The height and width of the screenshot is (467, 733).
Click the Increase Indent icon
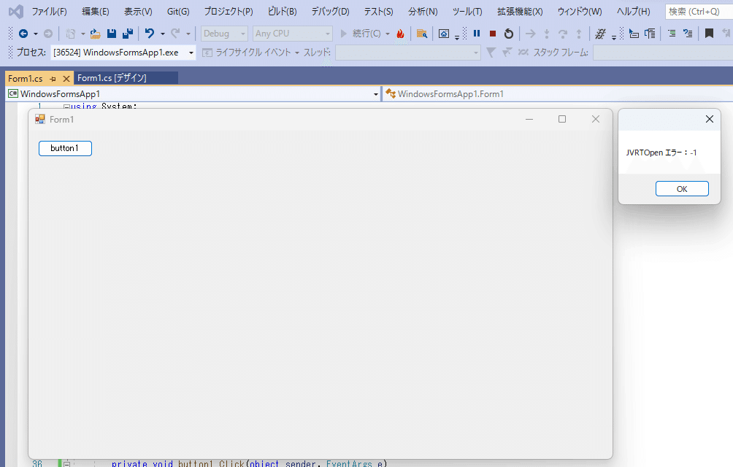pyautogui.click(x=650, y=34)
